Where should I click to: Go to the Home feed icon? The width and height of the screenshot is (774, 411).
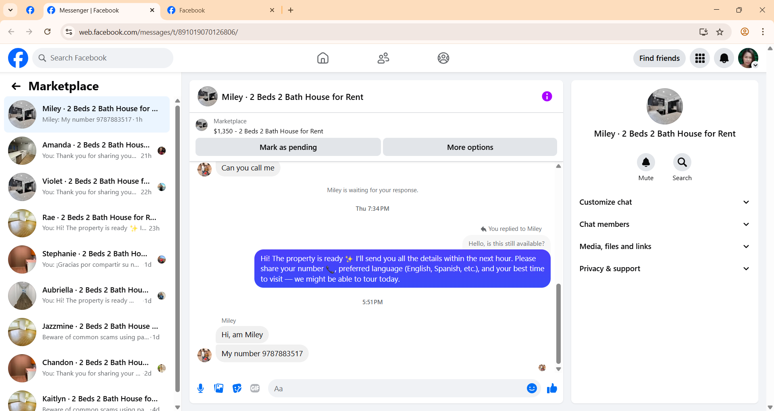point(322,58)
